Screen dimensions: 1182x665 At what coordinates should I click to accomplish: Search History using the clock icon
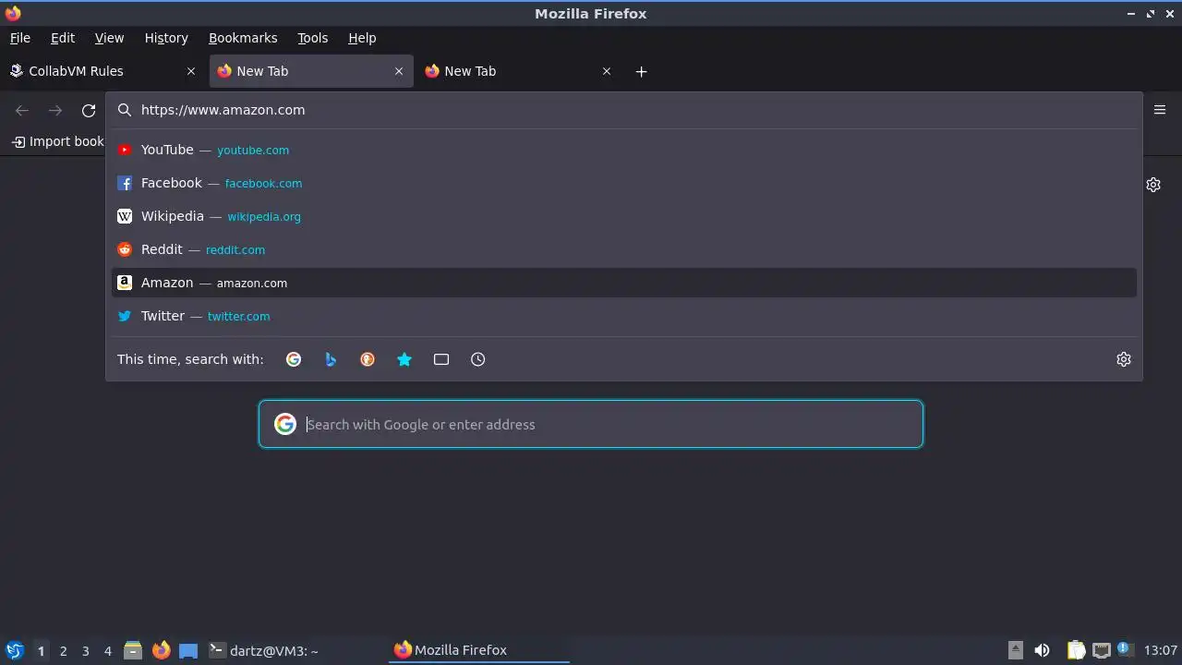[x=478, y=359]
